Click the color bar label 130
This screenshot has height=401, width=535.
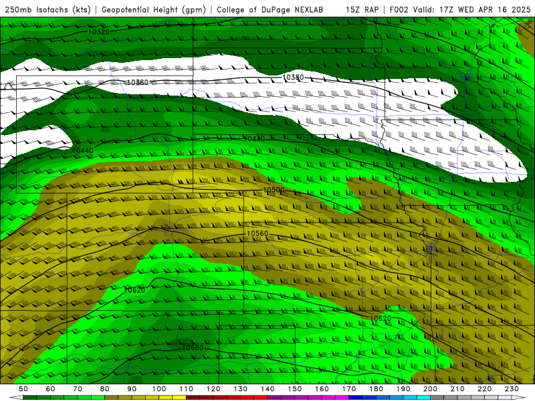241,389
